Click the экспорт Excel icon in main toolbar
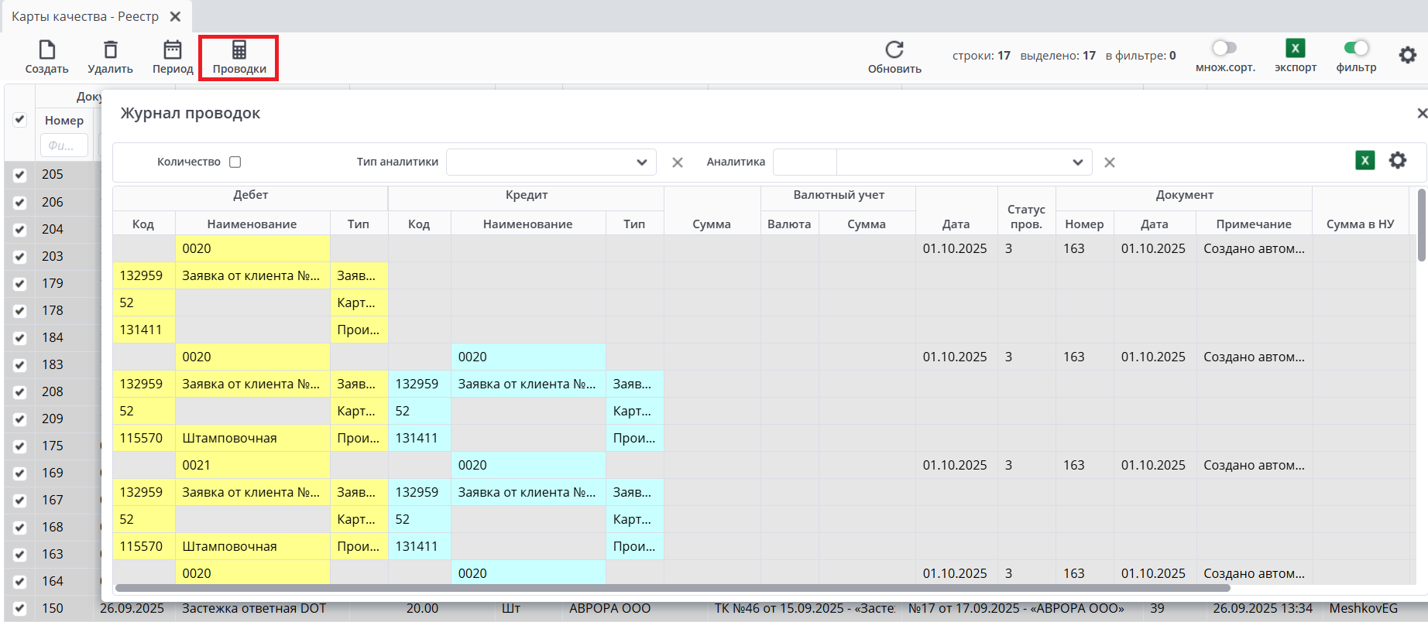The width and height of the screenshot is (1428, 622). 1295,49
